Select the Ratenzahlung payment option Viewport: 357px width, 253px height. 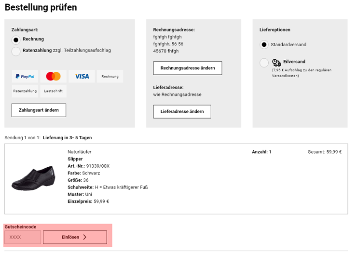16,51
